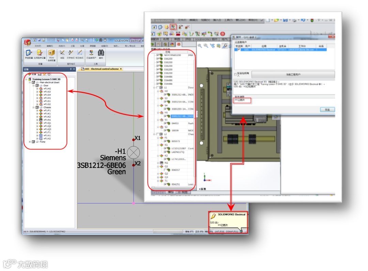Toggle the 04453 checkbox under S1
Image resolution: width=368 pixels, height=271 pixels.
point(165,123)
